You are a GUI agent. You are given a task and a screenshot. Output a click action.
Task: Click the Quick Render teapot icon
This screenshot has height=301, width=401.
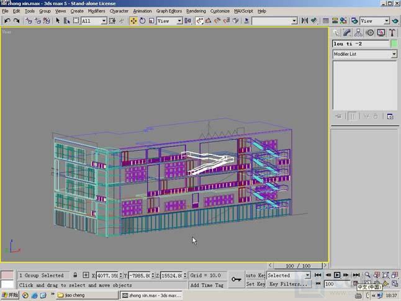(x=395, y=20)
